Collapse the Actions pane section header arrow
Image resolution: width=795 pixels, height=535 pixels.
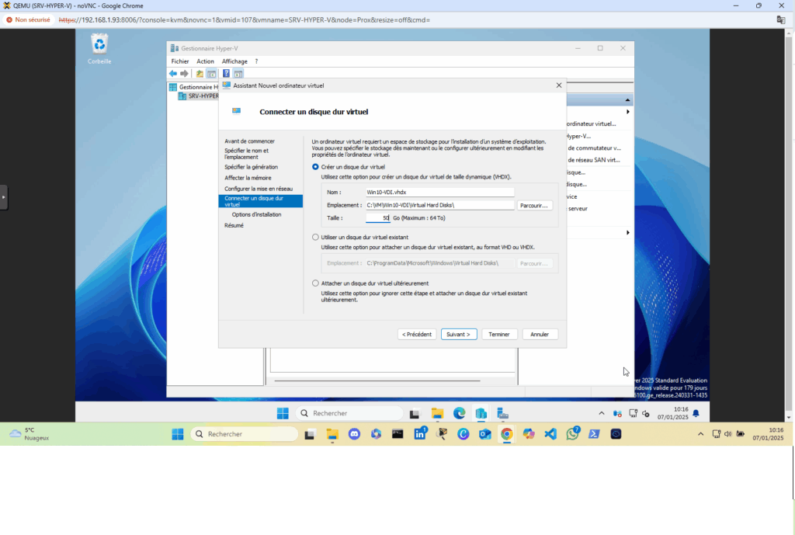[x=627, y=100]
